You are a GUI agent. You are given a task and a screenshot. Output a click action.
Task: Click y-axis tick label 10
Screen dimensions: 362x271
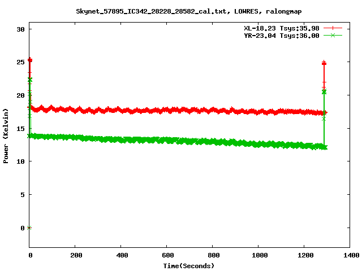(x=20, y=161)
